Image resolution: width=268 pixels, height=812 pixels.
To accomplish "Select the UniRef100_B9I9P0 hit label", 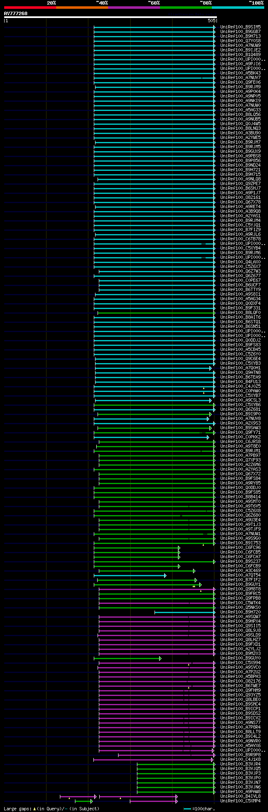I will point(240,414).
